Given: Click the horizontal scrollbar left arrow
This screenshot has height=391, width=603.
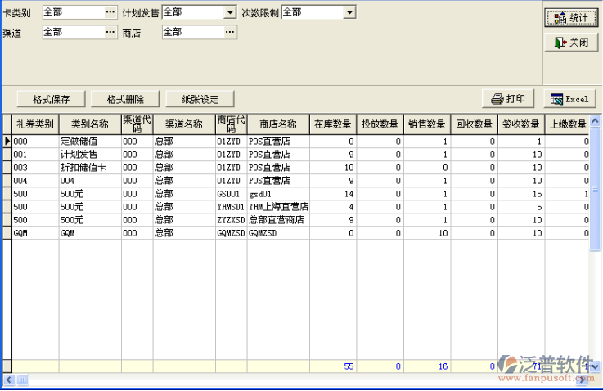Looking at the screenshot, I should 7,381.
